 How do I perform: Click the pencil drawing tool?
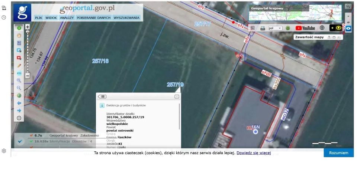click(x=19, y=65)
